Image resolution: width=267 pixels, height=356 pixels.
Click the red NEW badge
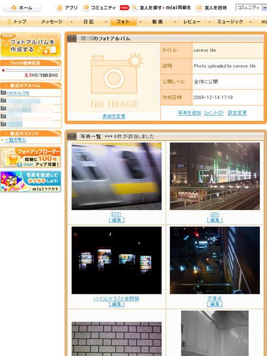pos(124,8)
